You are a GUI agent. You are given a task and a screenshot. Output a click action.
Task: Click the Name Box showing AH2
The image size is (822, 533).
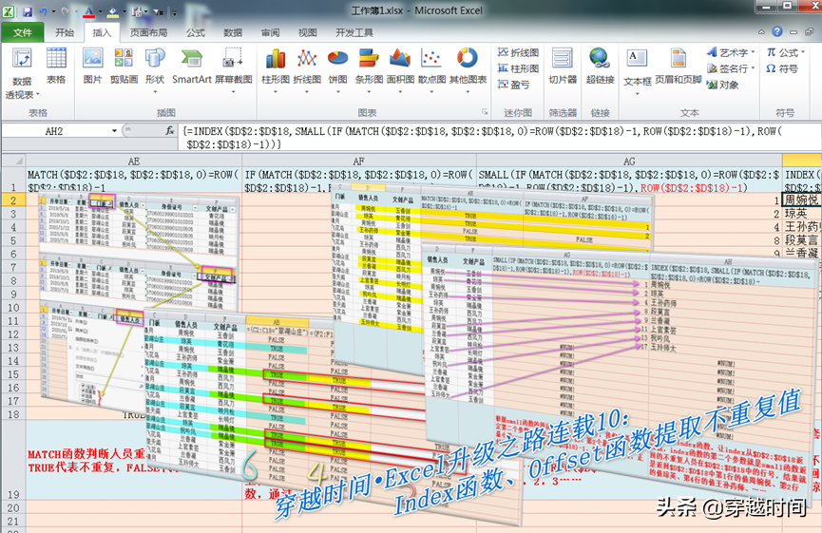(x=54, y=130)
